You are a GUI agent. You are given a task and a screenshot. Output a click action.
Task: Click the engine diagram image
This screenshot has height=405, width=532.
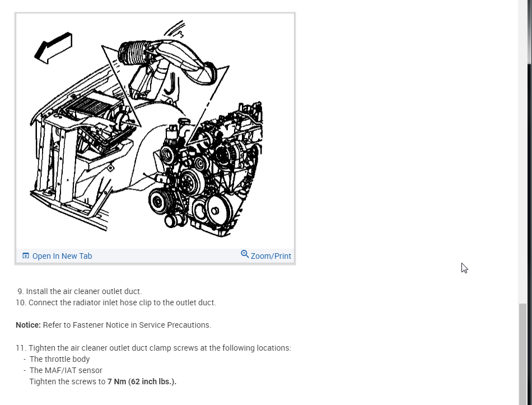(x=155, y=131)
